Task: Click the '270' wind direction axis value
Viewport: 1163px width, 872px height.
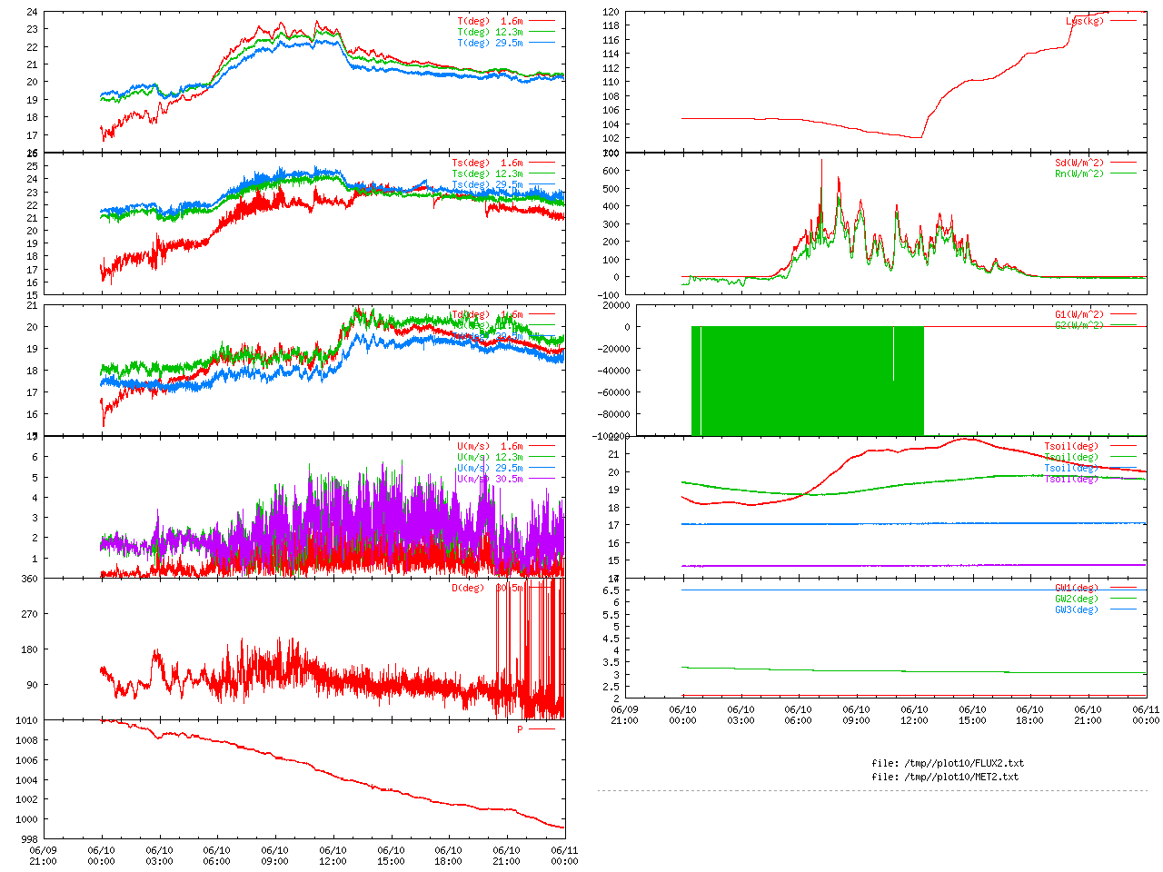Action: coord(30,615)
